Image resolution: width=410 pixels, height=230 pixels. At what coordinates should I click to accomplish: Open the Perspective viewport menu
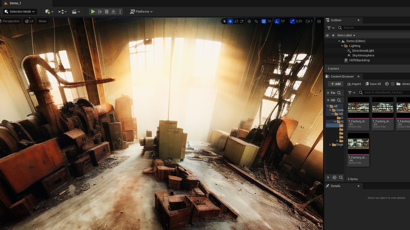pos(11,21)
